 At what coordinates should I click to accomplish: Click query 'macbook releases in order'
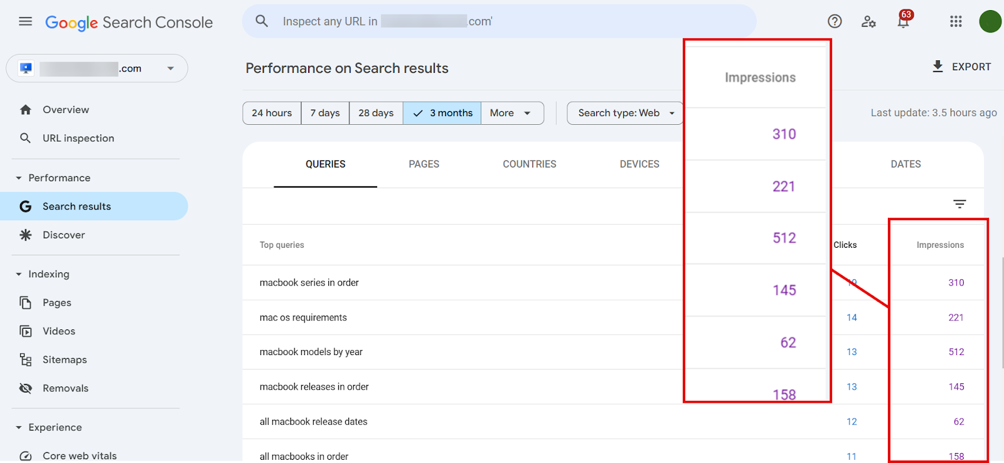point(314,387)
